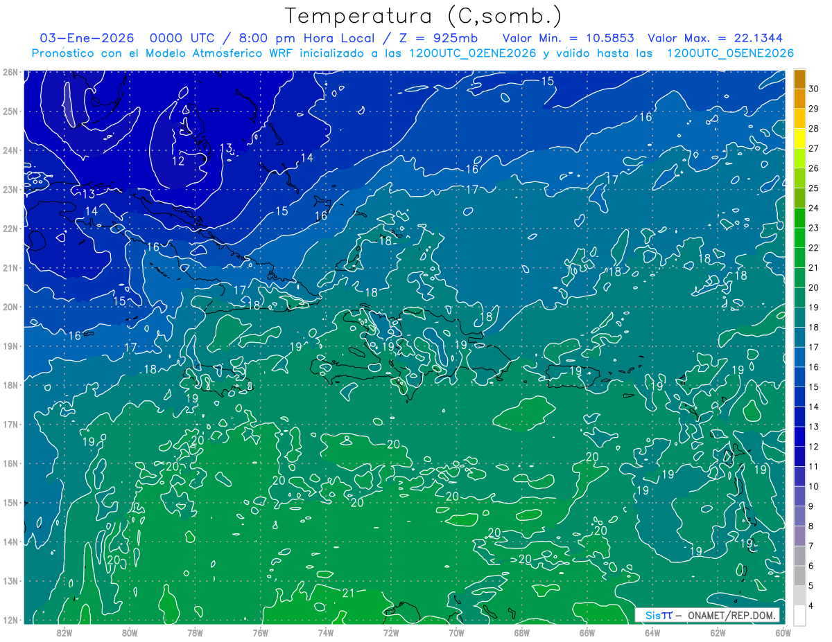
Task: Click the orange-brown colorbar swatch beside 30
Action: click(799, 79)
